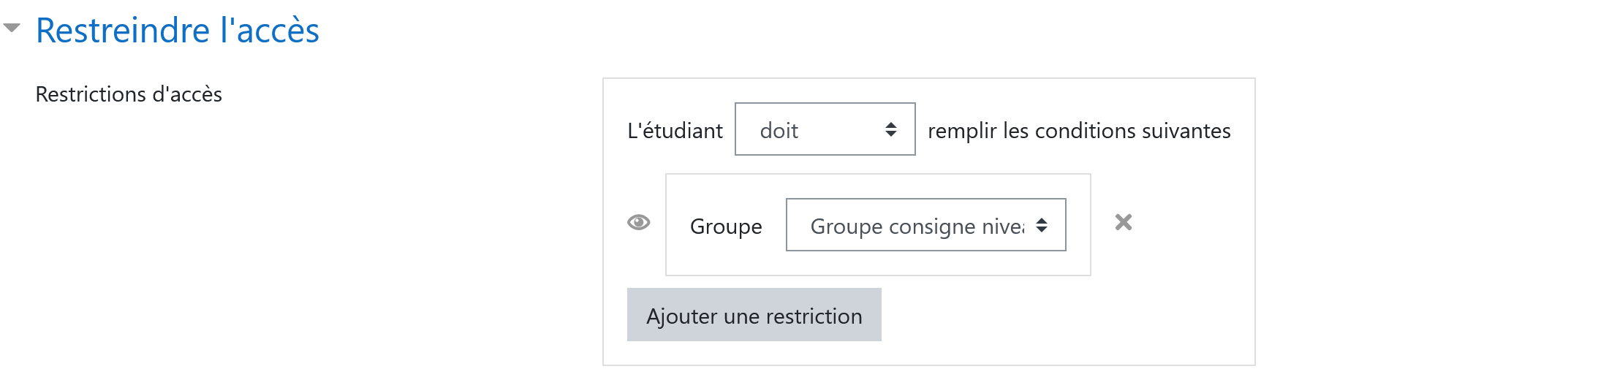The width and height of the screenshot is (1617, 388).
Task: Click the 'Groupe consigne nive' text in the selector
Action: 917,227
